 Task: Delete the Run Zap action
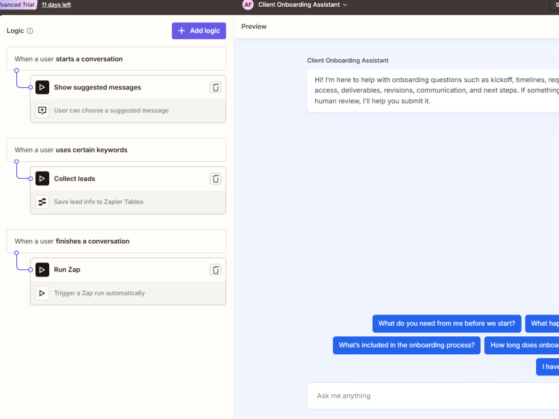[x=215, y=270]
